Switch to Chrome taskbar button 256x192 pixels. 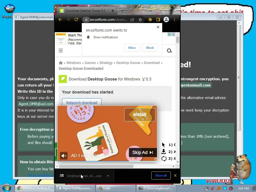coord(35,188)
